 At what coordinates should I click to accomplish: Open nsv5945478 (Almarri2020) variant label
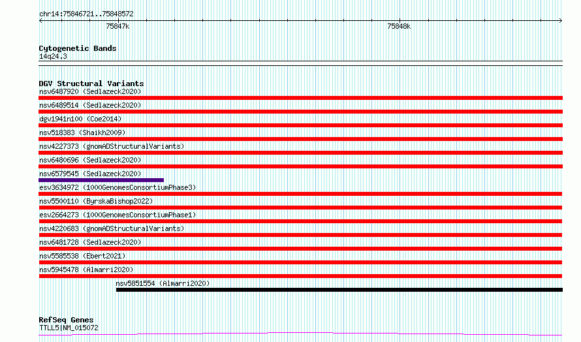pyautogui.click(x=86, y=270)
